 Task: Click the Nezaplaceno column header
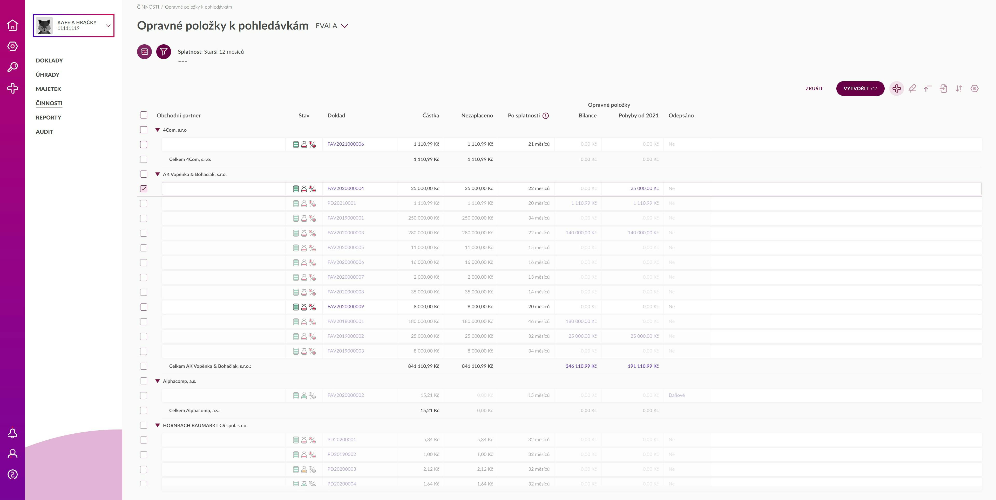(477, 115)
